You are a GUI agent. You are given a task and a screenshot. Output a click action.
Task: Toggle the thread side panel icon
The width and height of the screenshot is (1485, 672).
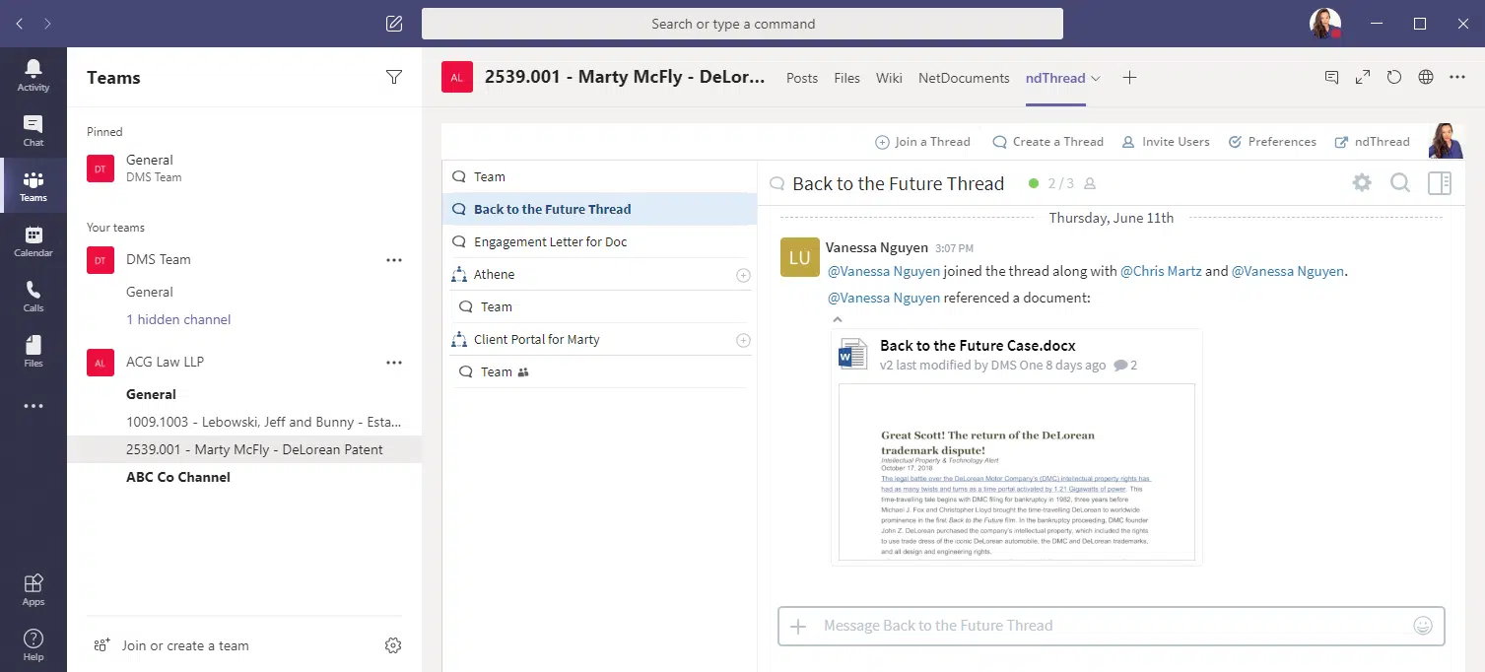[1440, 182]
